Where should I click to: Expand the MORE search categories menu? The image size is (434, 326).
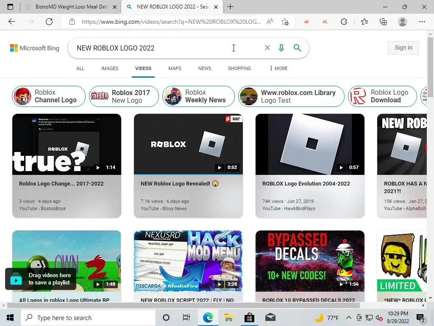tap(278, 68)
